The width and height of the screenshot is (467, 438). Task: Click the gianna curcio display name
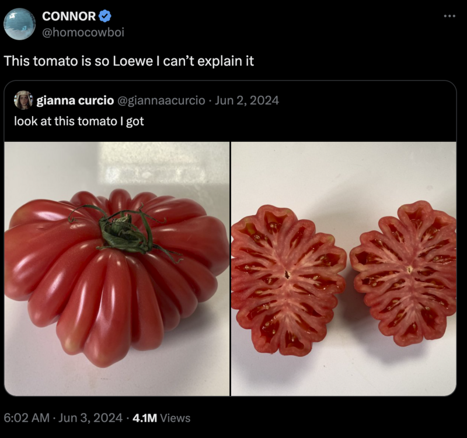[x=75, y=100]
